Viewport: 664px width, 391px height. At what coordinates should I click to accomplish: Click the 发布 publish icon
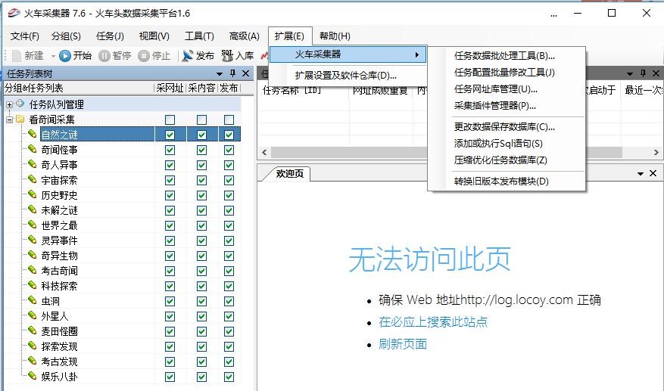pos(188,56)
